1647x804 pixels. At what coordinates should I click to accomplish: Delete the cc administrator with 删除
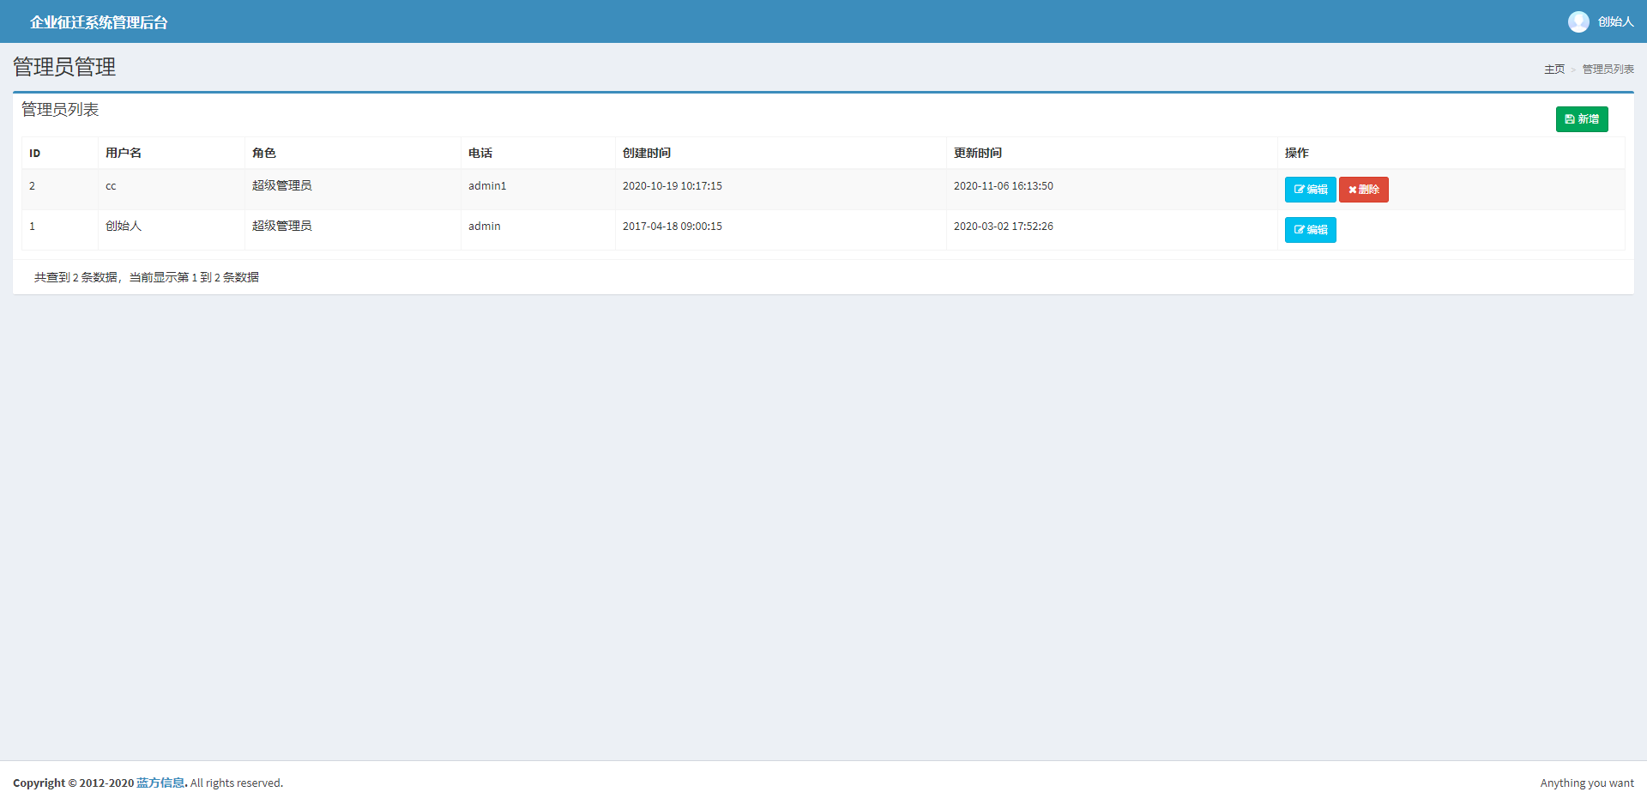pyautogui.click(x=1363, y=190)
